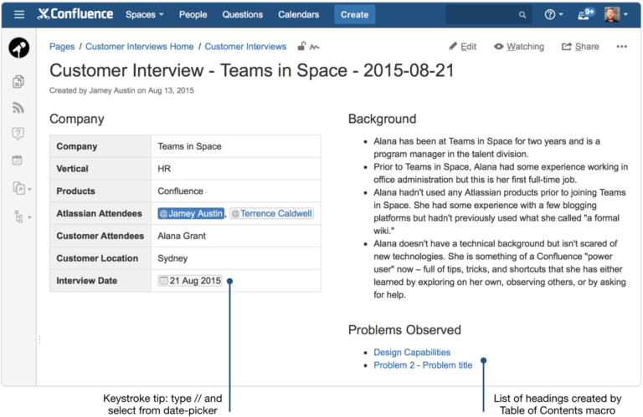Click the page title Customer Interview heading
Screen dimensions: 643x417
click(x=251, y=70)
